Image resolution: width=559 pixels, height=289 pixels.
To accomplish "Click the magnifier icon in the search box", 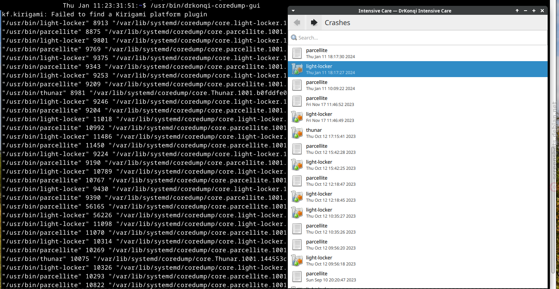I will click(x=294, y=38).
